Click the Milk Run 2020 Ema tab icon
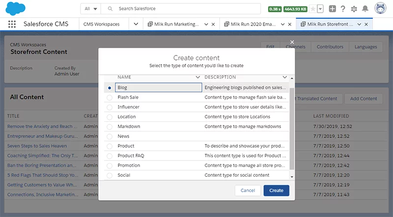Viewport: 393px width, 217px height. pyautogui.click(x=226, y=24)
